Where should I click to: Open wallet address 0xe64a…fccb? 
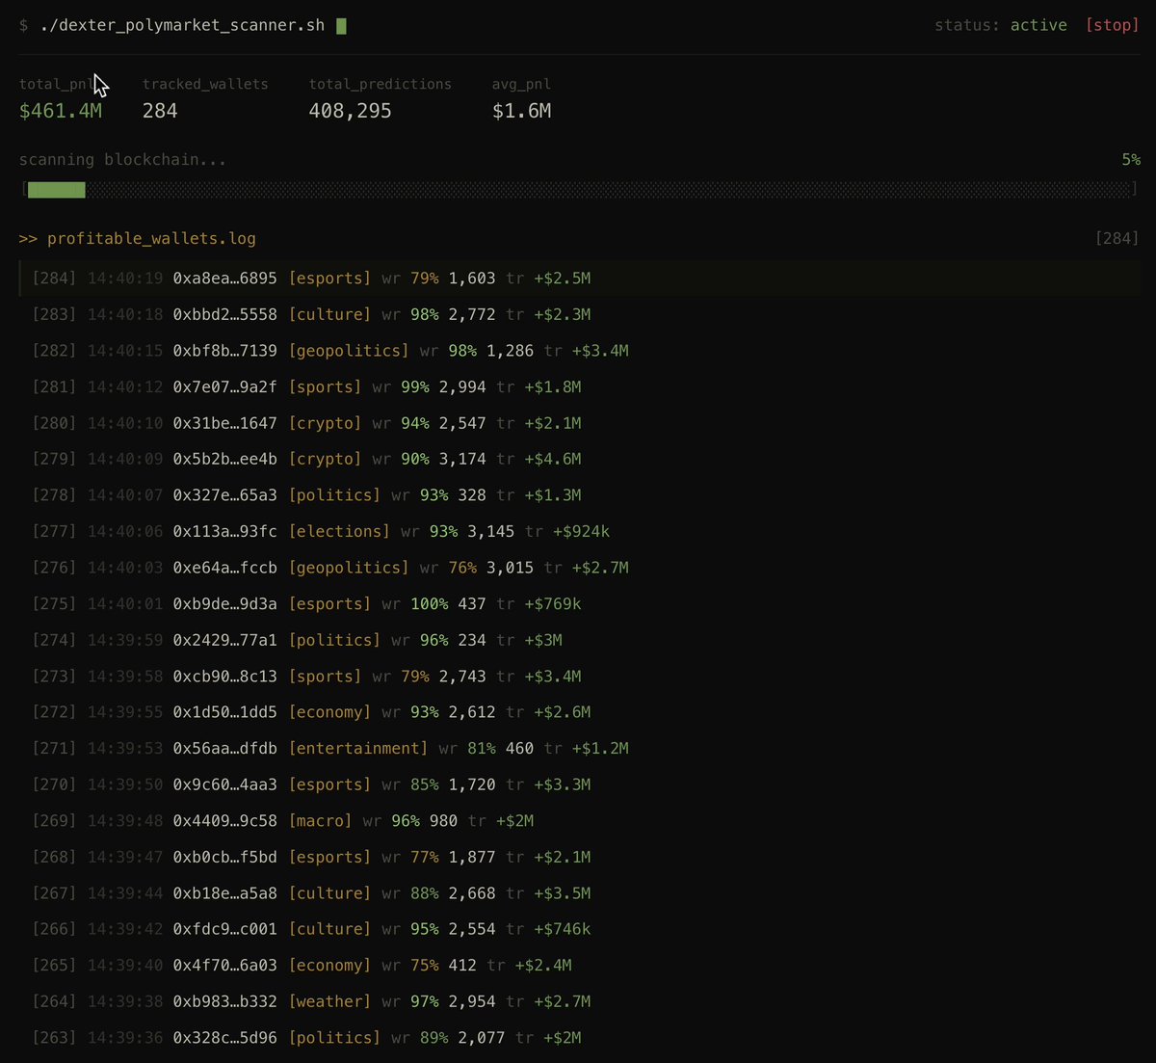click(225, 568)
